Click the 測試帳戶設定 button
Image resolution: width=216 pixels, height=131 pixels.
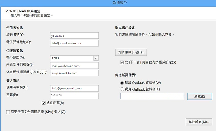coord(131,52)
